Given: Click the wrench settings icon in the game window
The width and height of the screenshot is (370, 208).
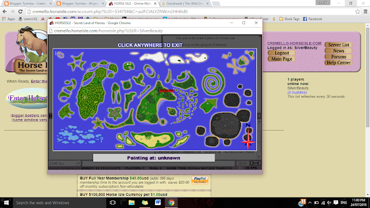Looking at the screenshot, I should point(256,163).
